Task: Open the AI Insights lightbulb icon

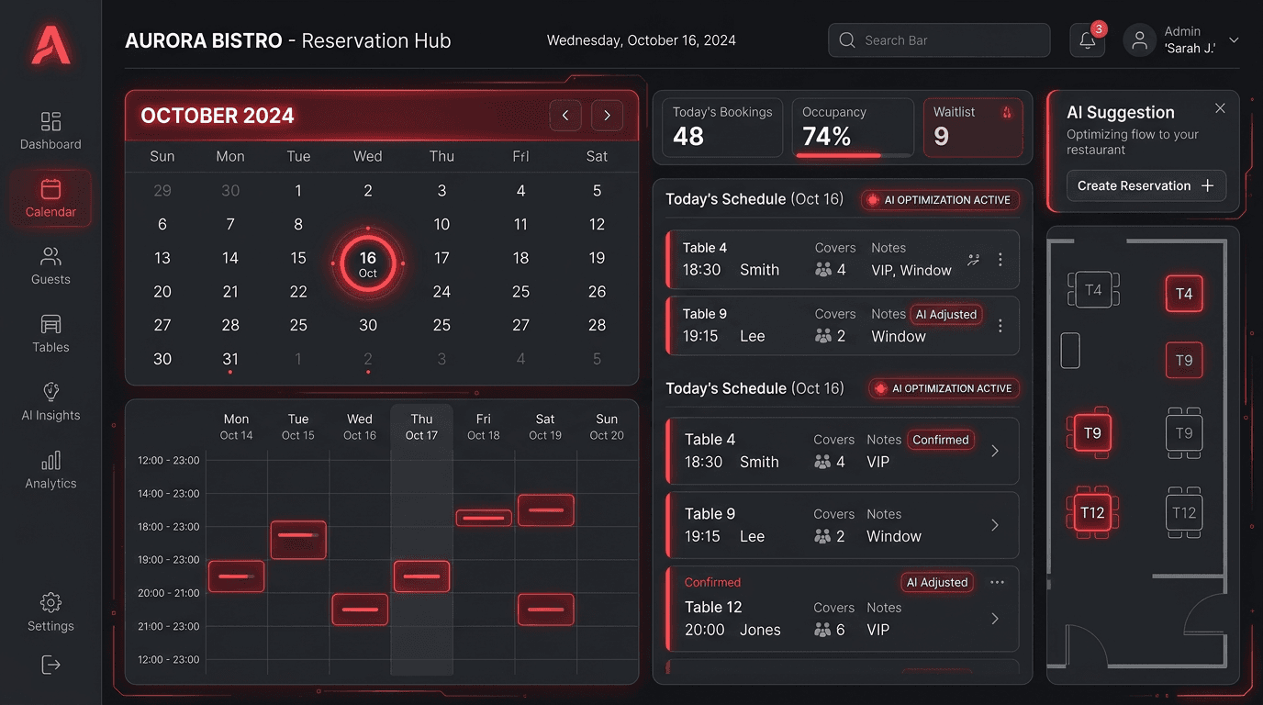Action: [50, 393]
